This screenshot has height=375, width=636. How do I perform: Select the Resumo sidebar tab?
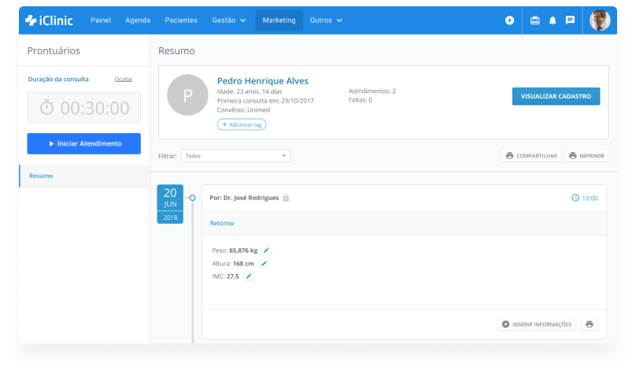pyautogui.click(x=41, y=176)
